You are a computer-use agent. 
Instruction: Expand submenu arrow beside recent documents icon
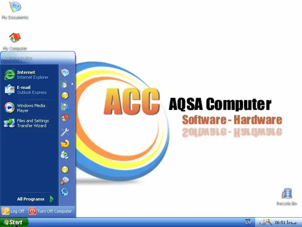(x=72, y=84)
